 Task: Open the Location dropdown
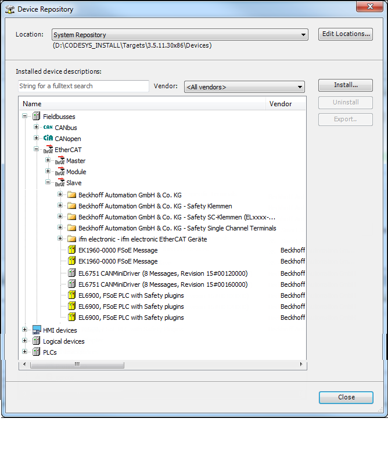[303, 35]
